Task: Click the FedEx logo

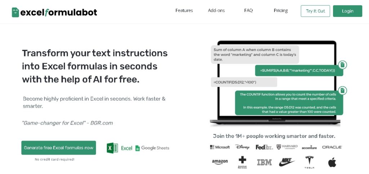Action: 264,147
